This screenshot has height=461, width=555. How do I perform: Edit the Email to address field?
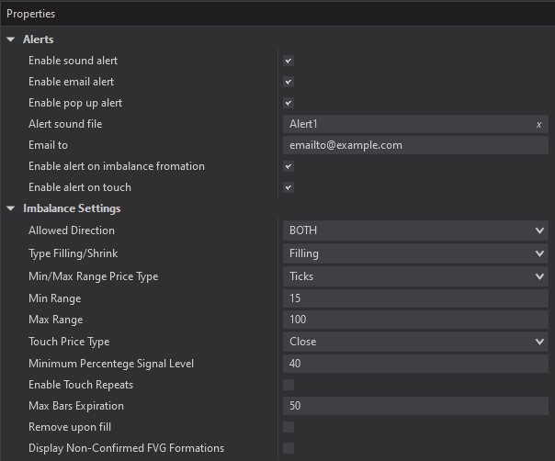pyautogui.click(x=415, y=145)
